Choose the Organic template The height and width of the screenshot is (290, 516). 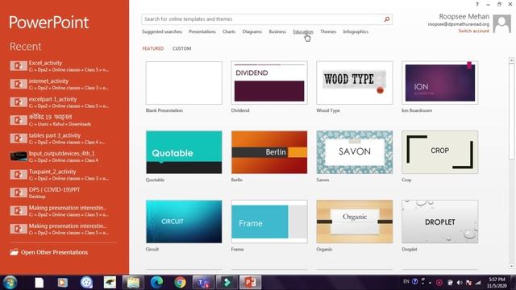point(355,222)
